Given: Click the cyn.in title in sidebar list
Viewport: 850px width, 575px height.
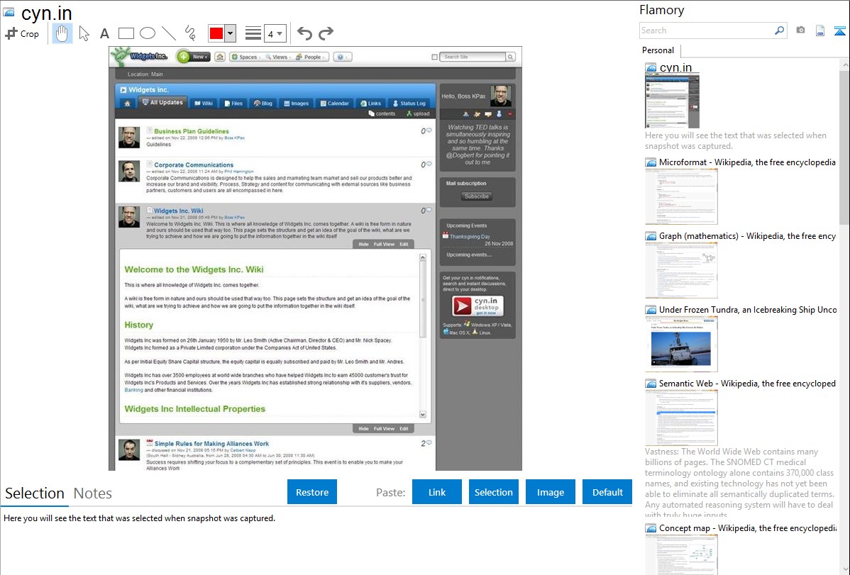Looking at the screenshot, I should click(x=675, y=68).
